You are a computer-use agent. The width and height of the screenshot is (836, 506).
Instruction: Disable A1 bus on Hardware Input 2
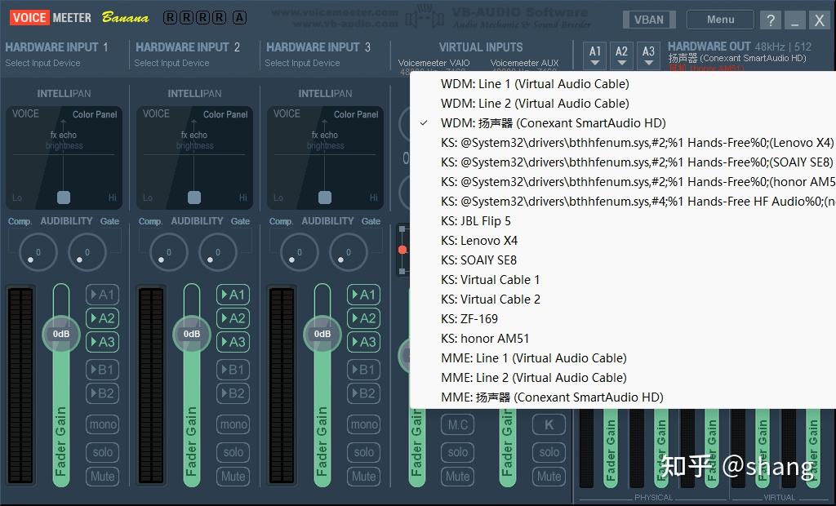point(233,295)
